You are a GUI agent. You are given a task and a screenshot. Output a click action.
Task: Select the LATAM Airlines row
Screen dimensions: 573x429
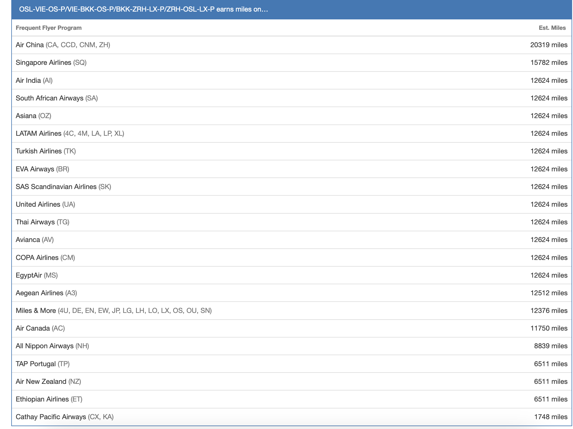tap(292, 133)
